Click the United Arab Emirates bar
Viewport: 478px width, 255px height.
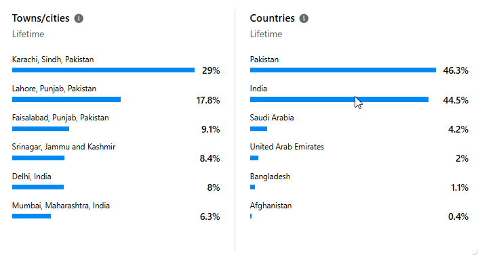pos(254,158)
